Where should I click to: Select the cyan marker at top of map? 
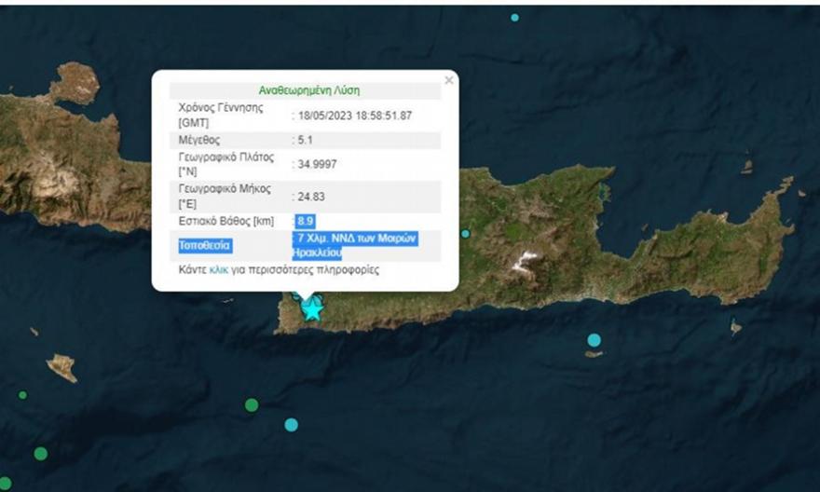(x=514, y=18)
